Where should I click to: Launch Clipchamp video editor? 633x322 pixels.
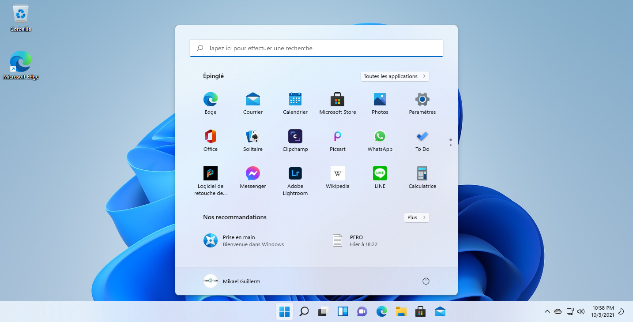pos(295,140)
